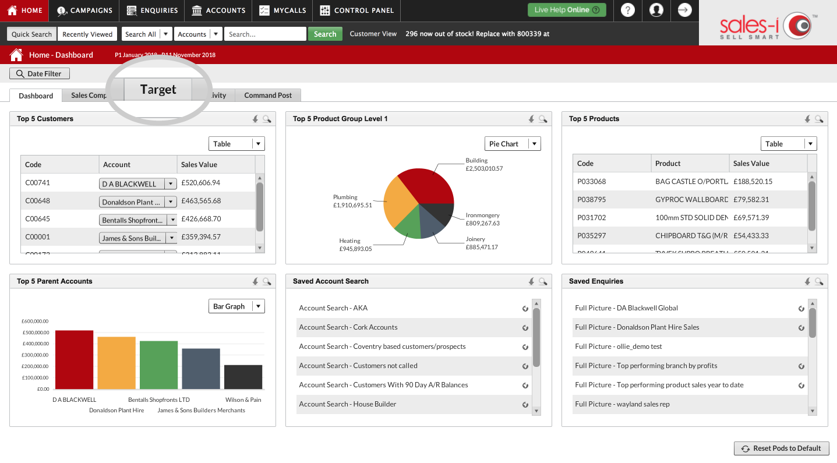Screen dimensions: 837x463
Task: Open Table view dropdown in Top 5 Customers
Action: 236,144
